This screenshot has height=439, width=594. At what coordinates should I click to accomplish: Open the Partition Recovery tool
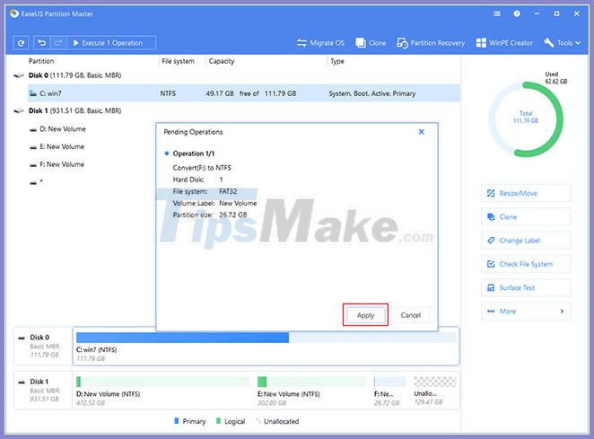click(430, 42)
